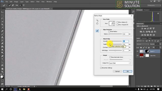Add a Levels adjustment
This screenshot has height=91, width=162.
point(145,29)
